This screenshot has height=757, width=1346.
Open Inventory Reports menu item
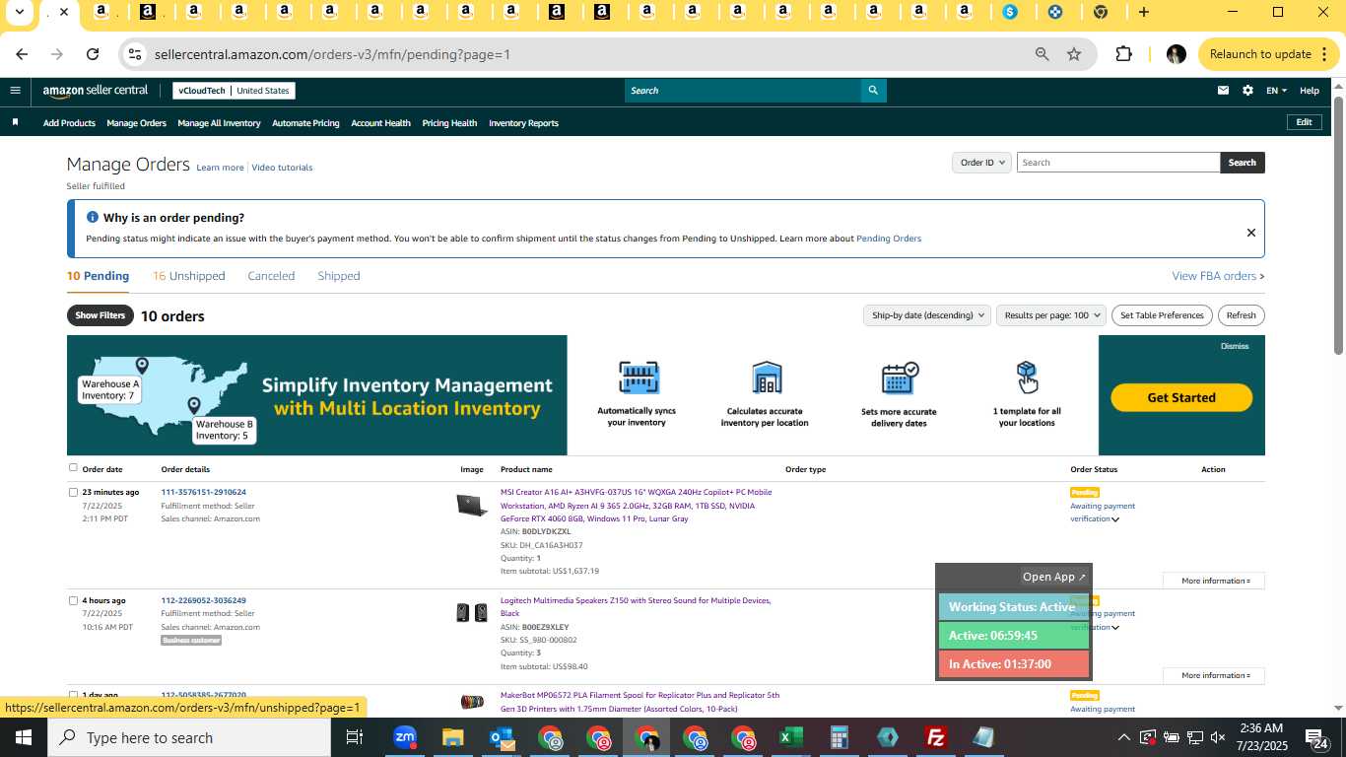523,123
